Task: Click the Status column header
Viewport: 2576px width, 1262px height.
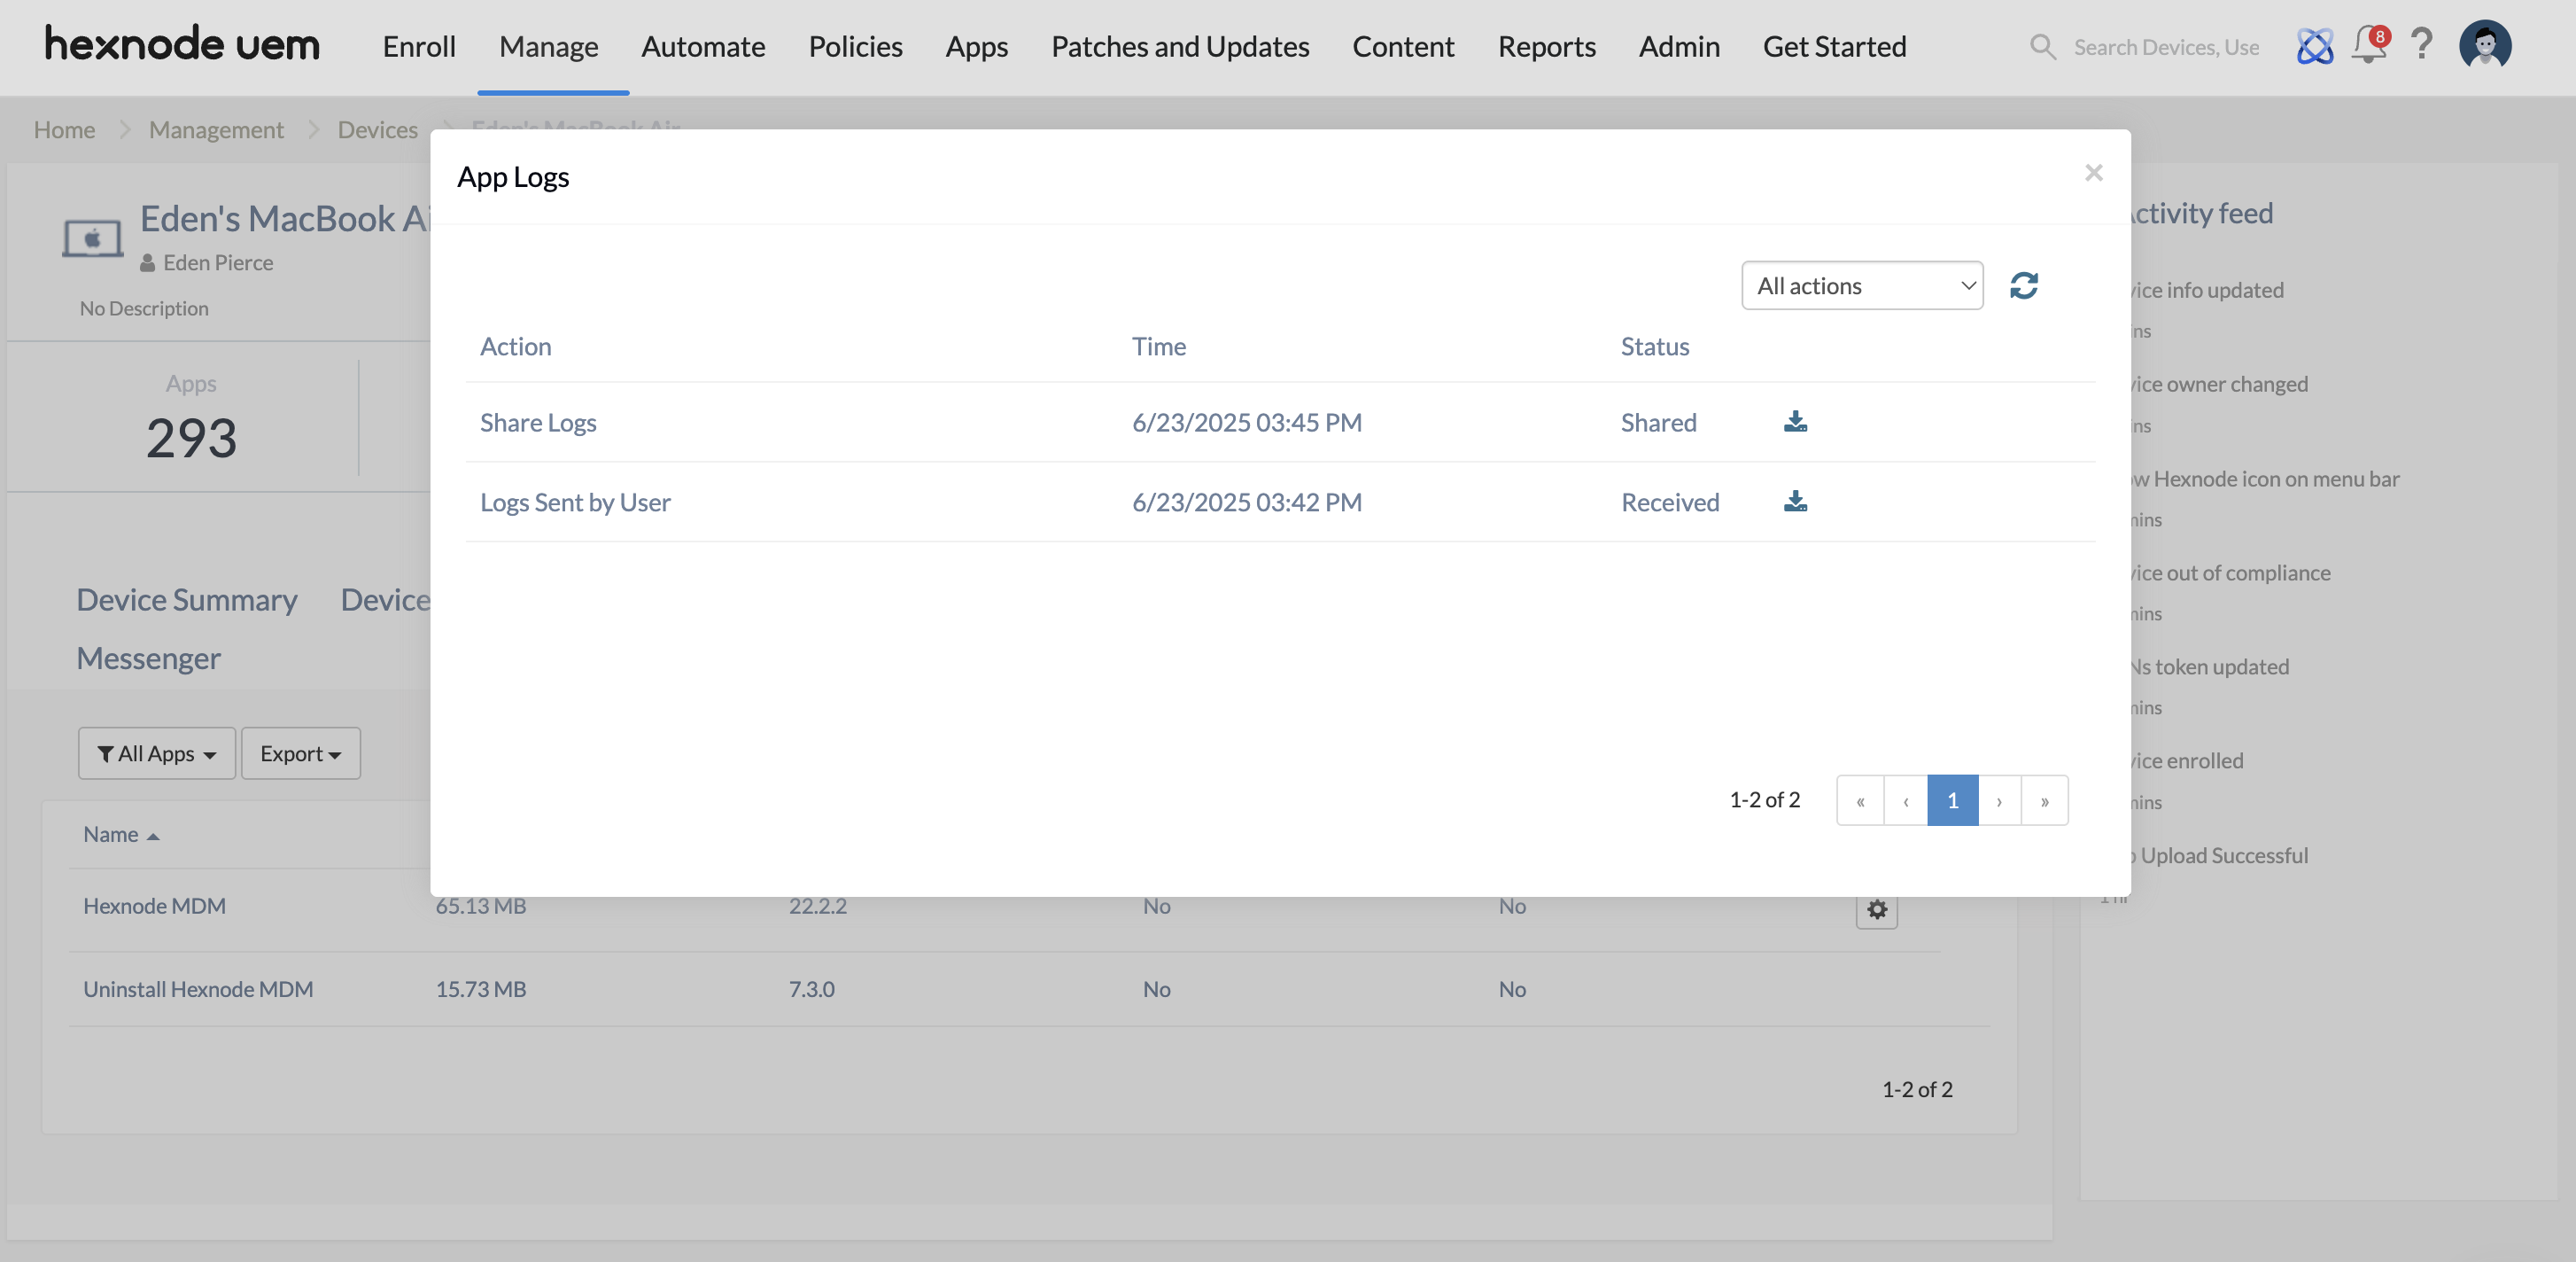Action: pyautogui.click(x=1655, y=346)
